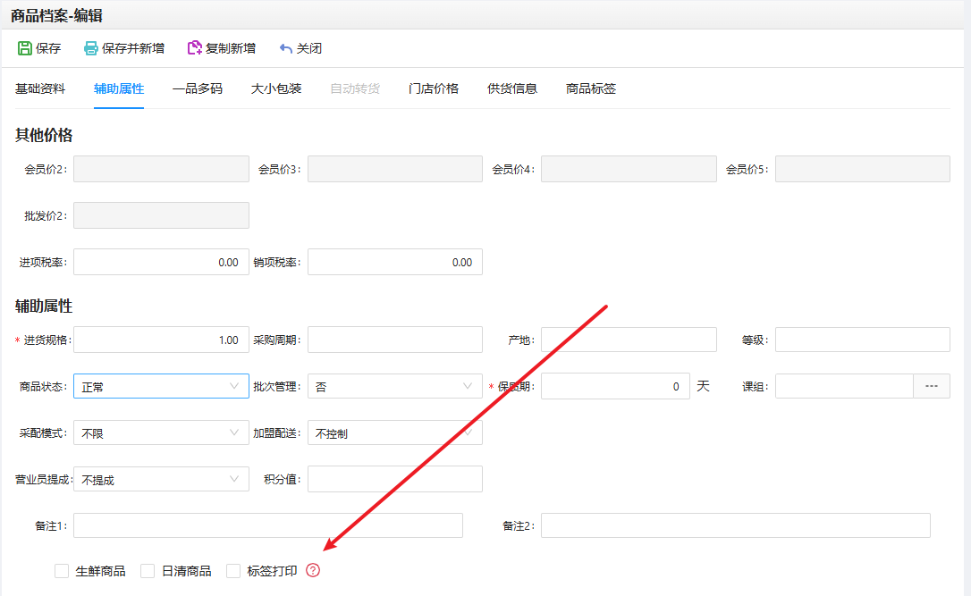Viewport: 971px width, 596px height.
Task: Expand the 营业员提成 dropdown
Action: (161, 479)
